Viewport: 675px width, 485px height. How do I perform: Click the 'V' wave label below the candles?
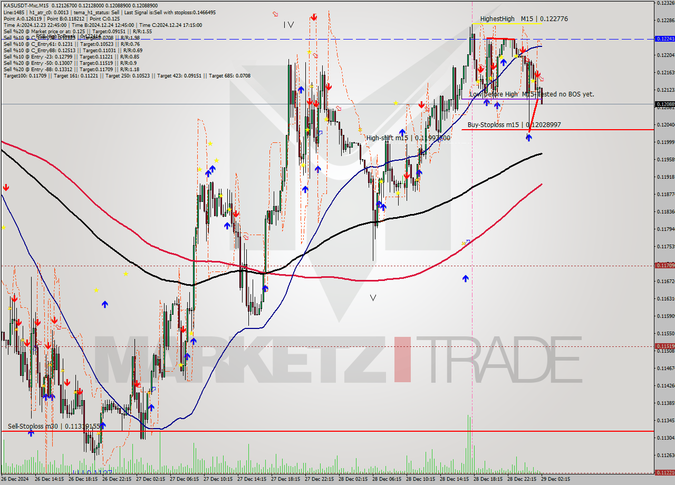point(373,298)
